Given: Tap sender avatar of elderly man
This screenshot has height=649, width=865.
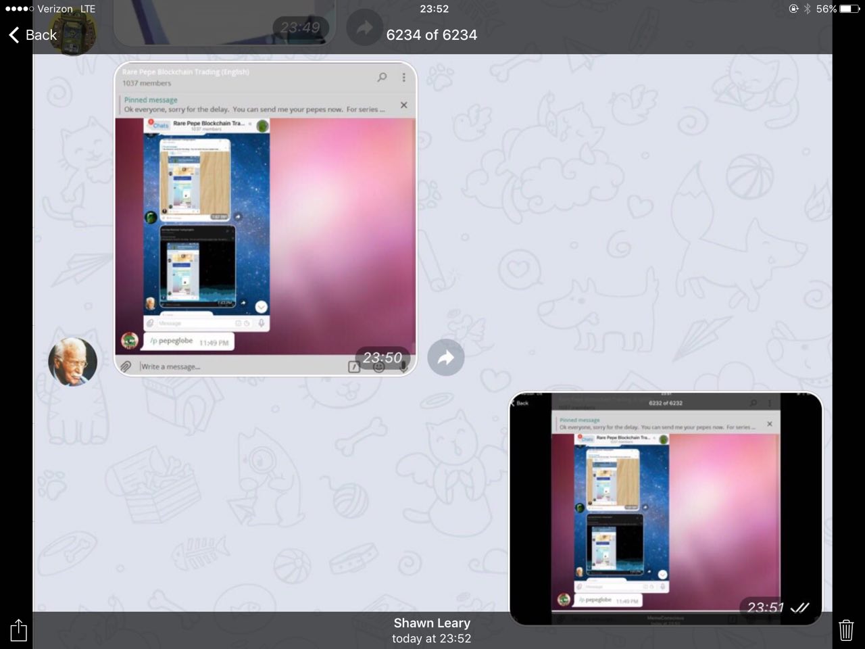Looking at the screenshot, I should (x=72, y=362).
